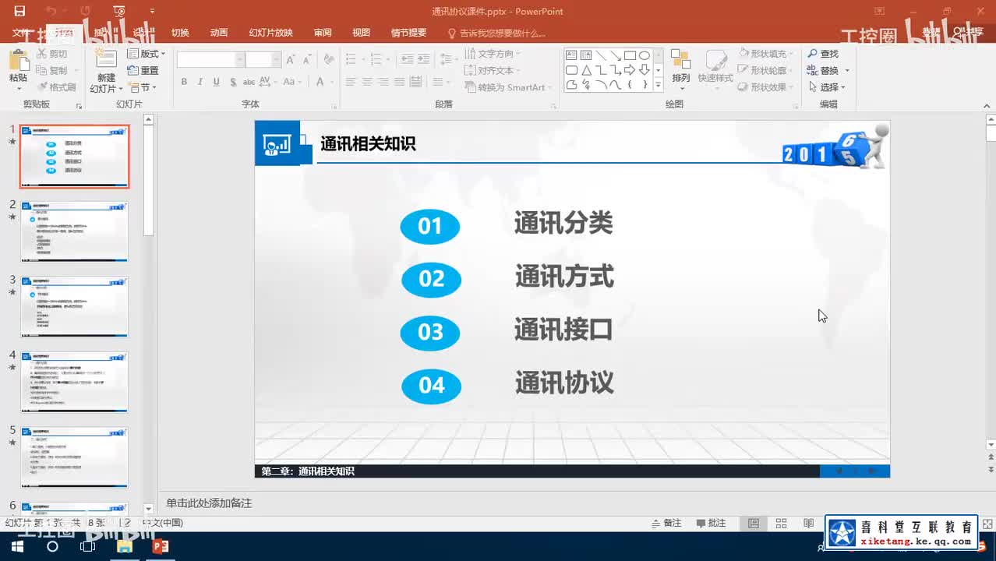Open the View (视图) tab
The image size is (996, 561).
pyautogui.click(x=361, y=33)
